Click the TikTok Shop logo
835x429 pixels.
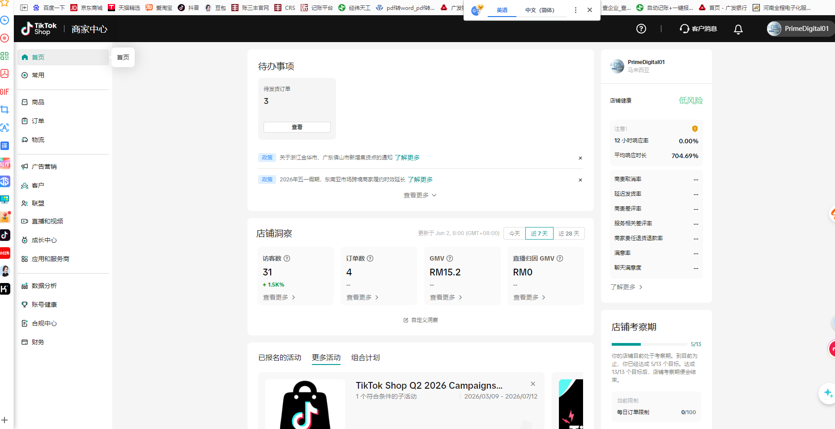coord(39,29)
